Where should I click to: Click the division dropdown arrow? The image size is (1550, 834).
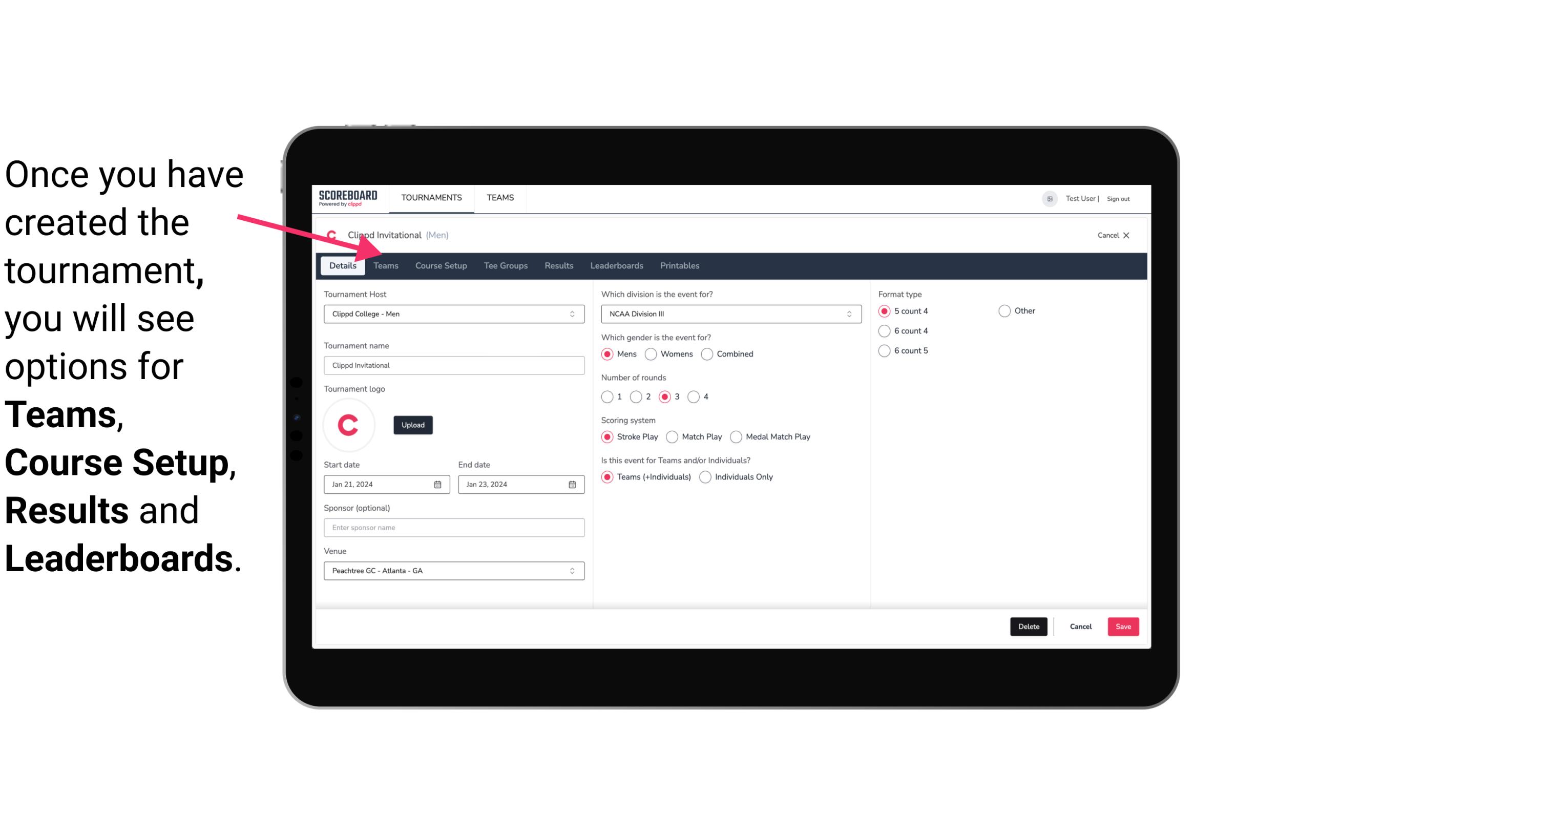tap(846, 314)
